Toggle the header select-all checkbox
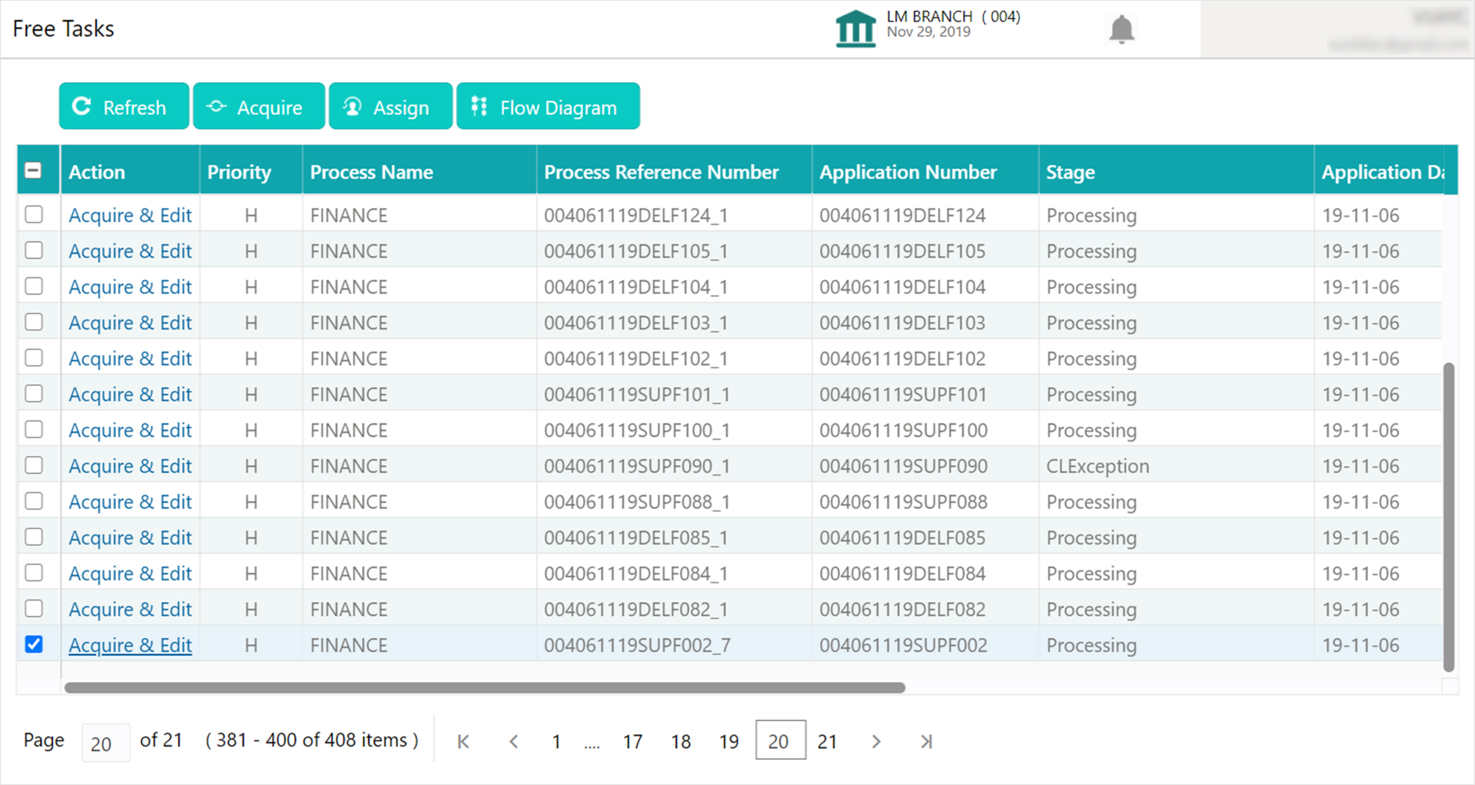Viewport: 1475px width, 785px height. click(33, 171)
